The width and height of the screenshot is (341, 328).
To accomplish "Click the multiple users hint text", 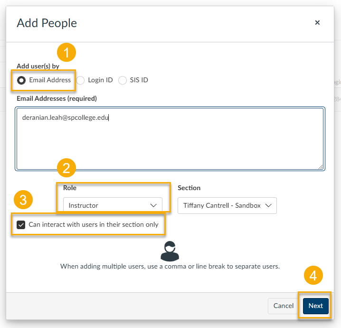I will coord(170,266).
